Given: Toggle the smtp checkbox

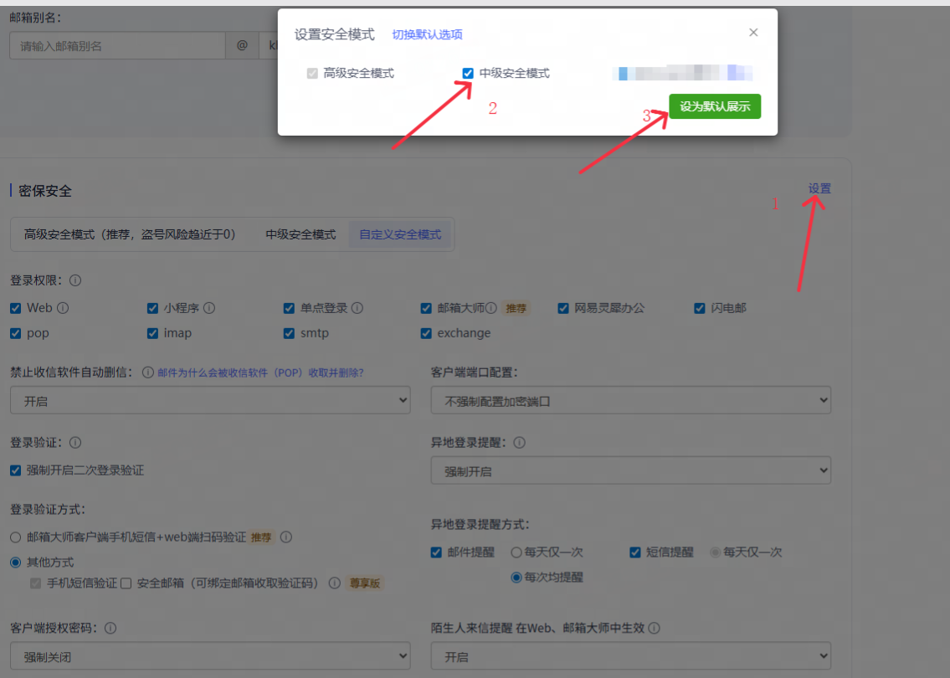Looking at the screenshot, I should [x=289, y=333].
